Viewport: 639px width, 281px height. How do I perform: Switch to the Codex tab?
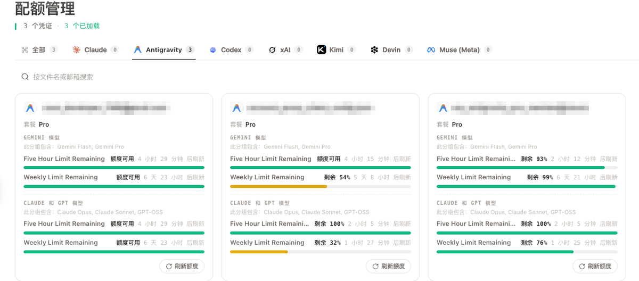tap(231, 50)
